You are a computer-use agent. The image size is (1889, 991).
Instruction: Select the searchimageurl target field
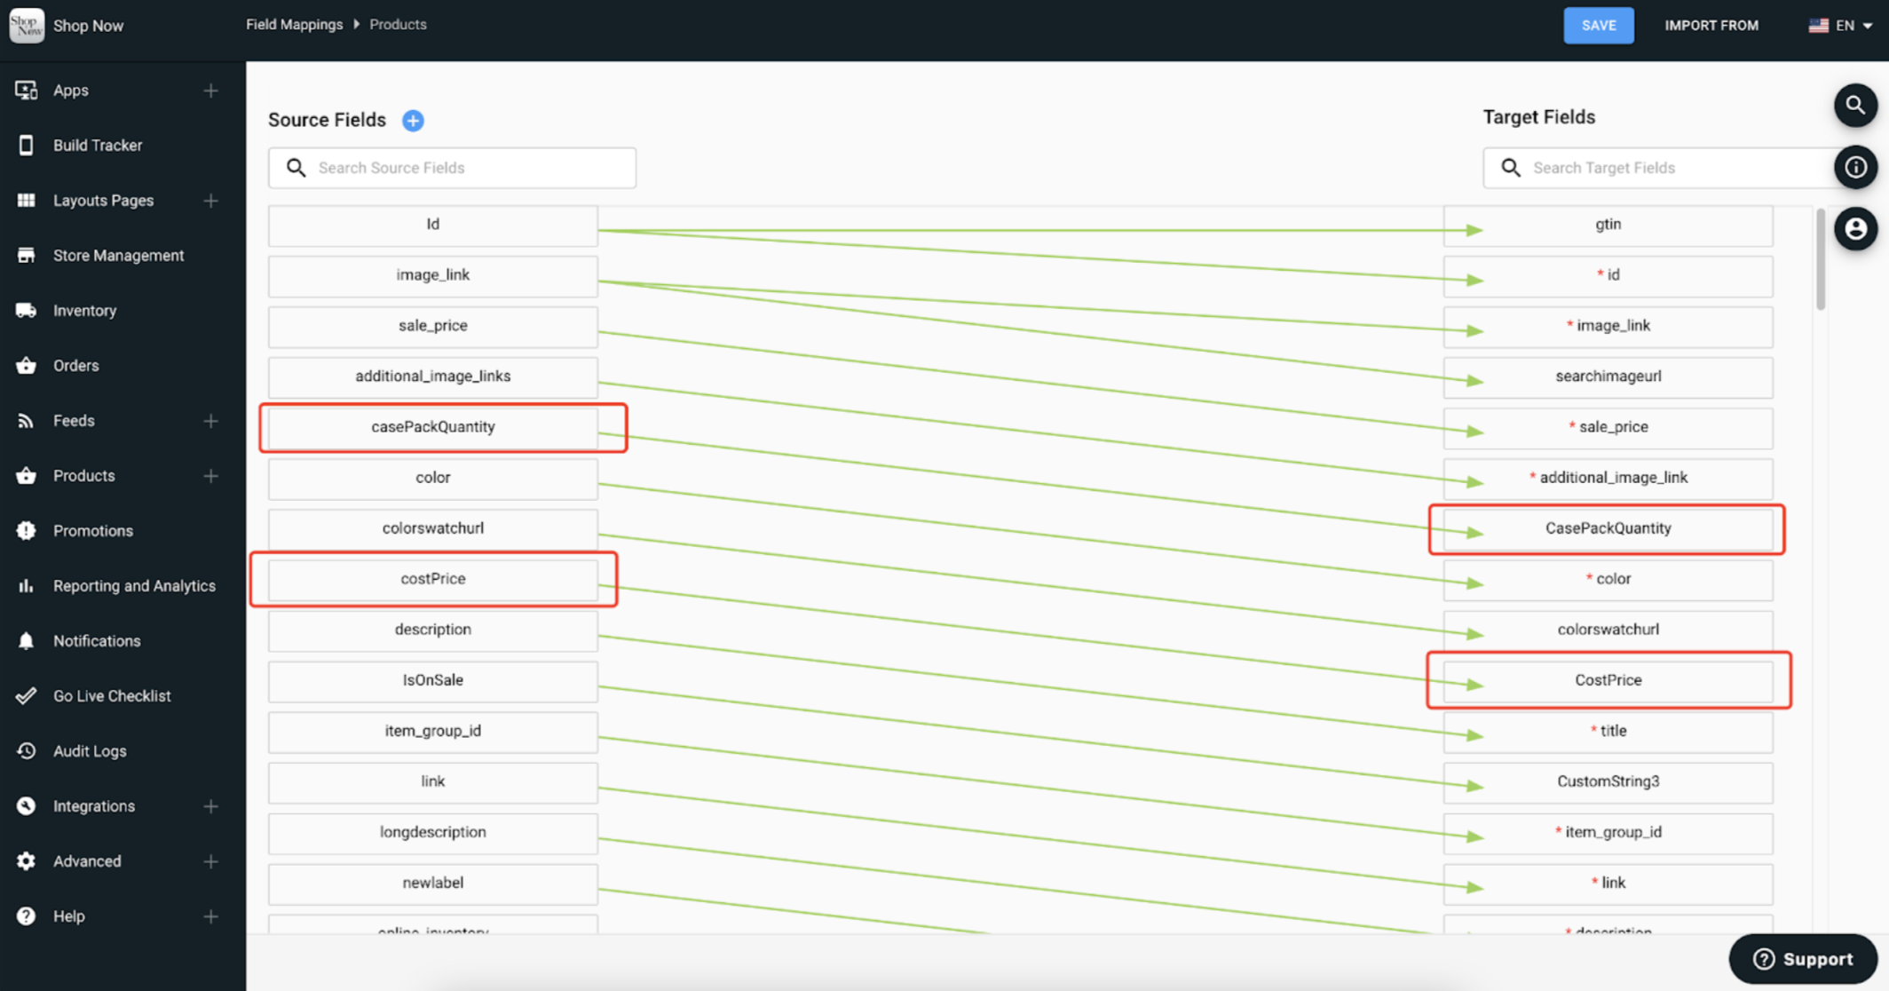click(x=1608, y=377)
